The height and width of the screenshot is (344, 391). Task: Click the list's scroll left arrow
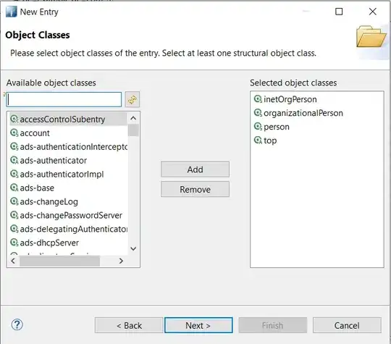click(13, 261)
